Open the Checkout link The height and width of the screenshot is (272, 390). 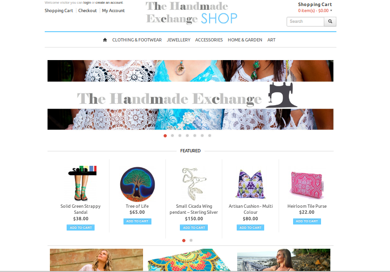click(x=88, y=11)
